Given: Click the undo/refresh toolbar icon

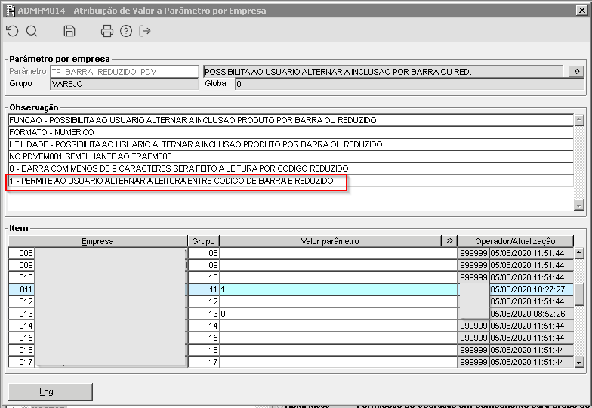Looking at the screenshot, I should [12, 31].
